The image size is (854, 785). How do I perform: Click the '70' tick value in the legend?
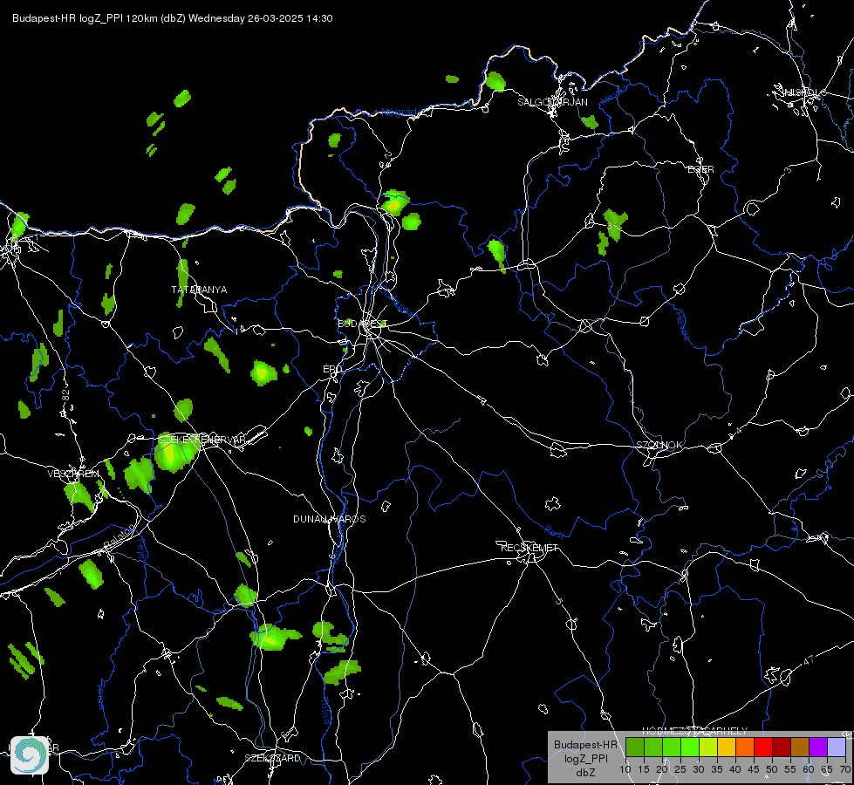pyautogui.click(x=845, y=770)
